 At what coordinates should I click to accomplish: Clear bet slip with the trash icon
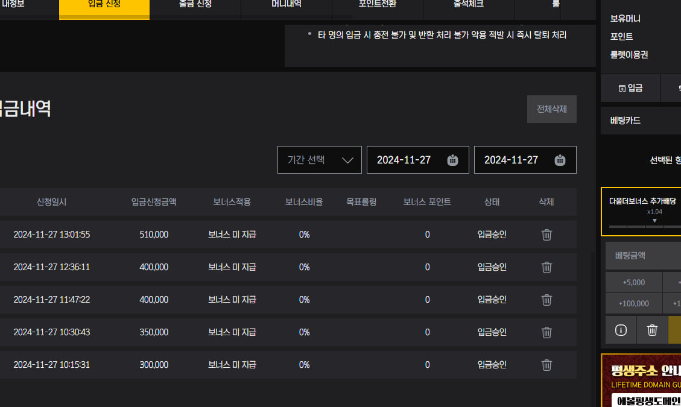tap(652, 330)
